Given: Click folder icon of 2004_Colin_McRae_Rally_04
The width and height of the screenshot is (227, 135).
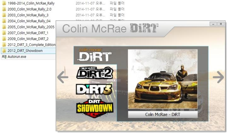Looking at the screenshot, I should click(4, 21).
